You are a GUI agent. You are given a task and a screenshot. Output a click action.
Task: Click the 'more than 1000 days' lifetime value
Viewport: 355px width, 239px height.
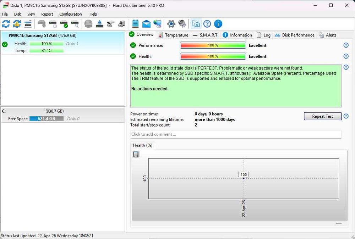[x=215, y=119]
